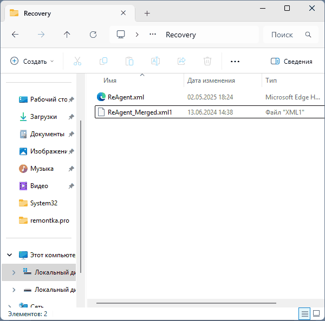The height and width of the screenshot is (321, 325).
Task: Close the Recovery tab
Action: (123, 13)
